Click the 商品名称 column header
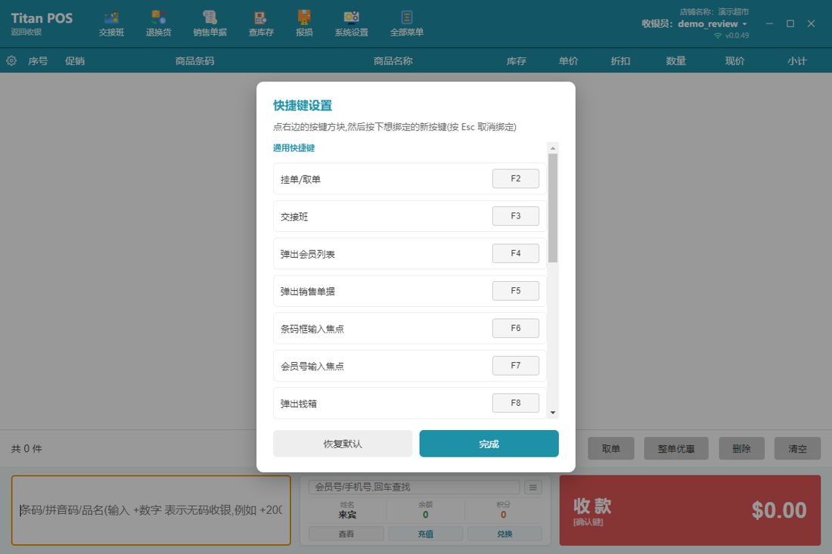This screenshot has width=832, height=554. point(393,61)
